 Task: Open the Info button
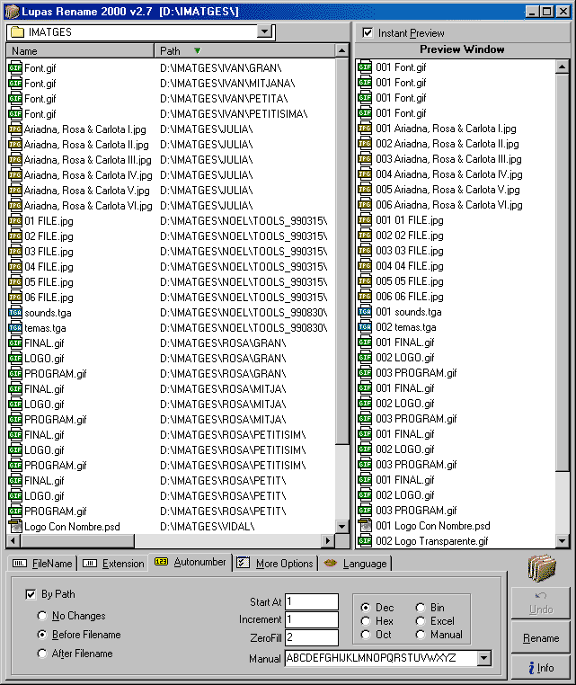pyautogui.click(x=541, y=667)
